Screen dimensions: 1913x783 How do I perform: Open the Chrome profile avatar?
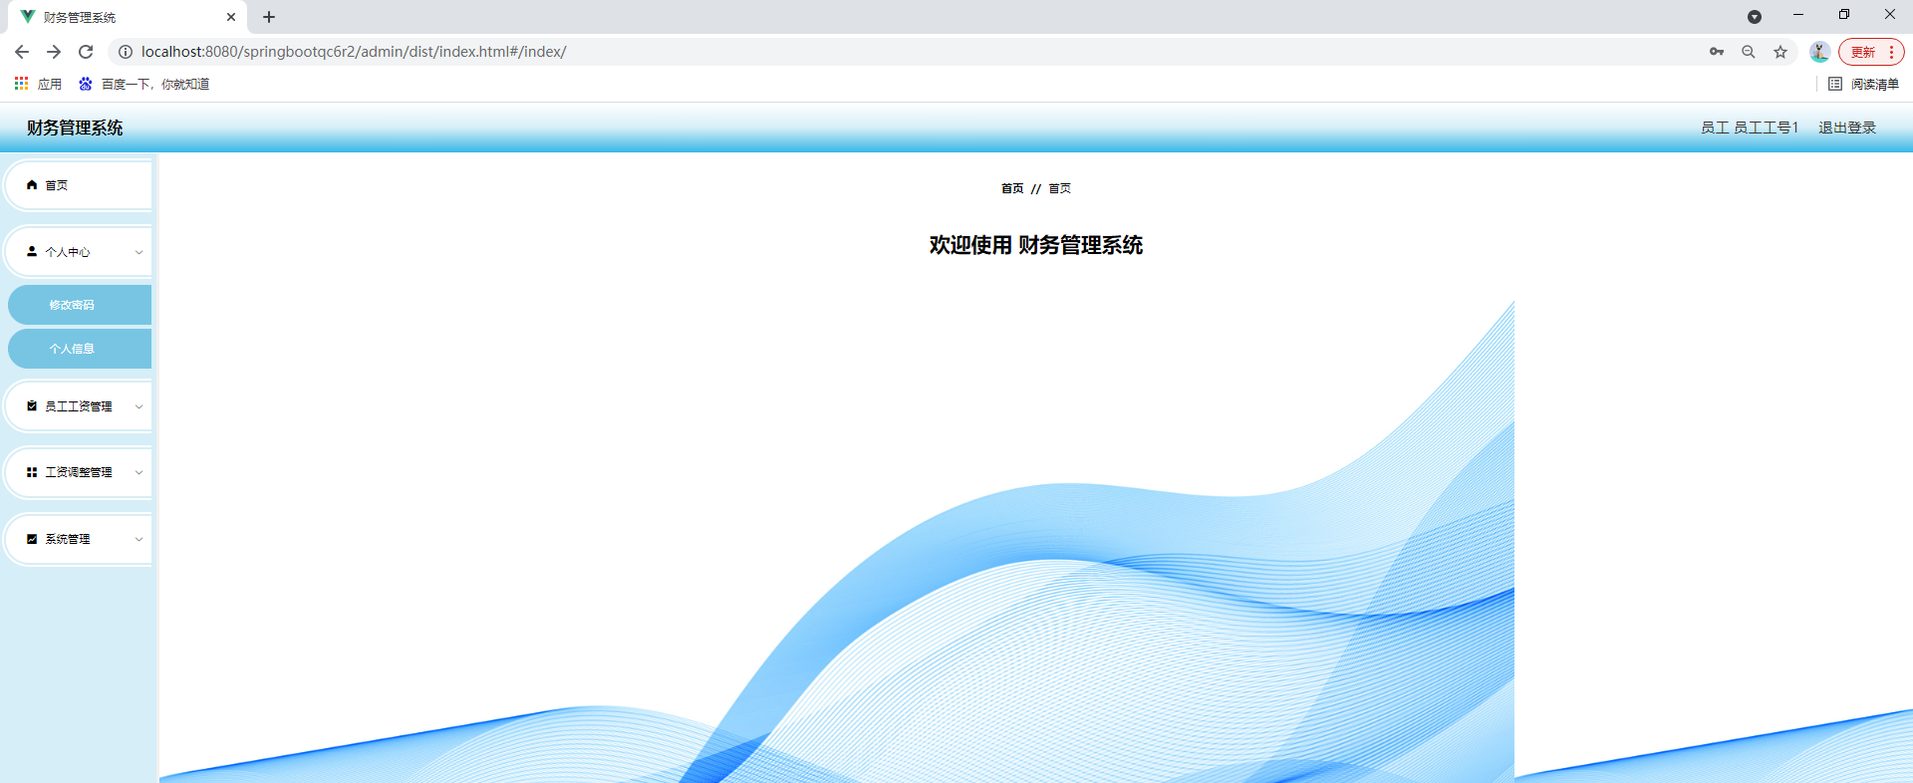pos(1819,52)
